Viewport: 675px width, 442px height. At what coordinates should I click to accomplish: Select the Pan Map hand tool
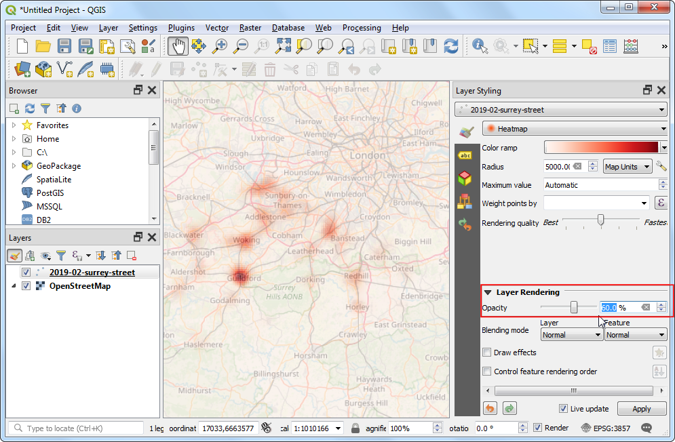click(x=178, y=46)
